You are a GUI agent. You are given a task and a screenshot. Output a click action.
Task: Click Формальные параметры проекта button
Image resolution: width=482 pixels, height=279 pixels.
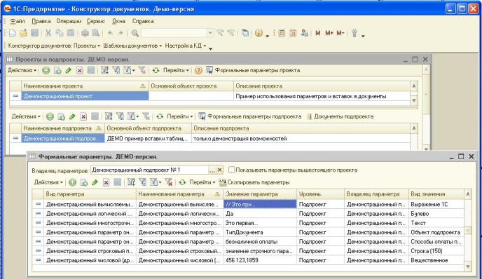(253, 70)
